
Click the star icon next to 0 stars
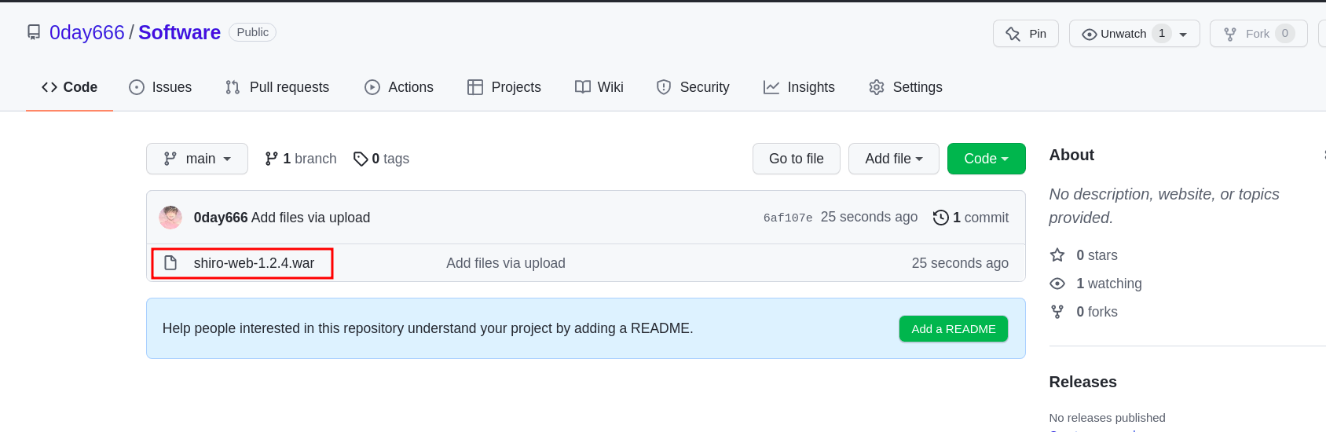click(x=1057, y=254)
